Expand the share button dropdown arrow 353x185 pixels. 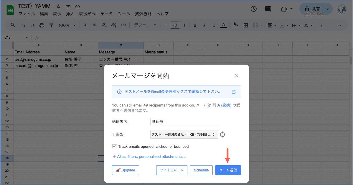pos(328,9)
